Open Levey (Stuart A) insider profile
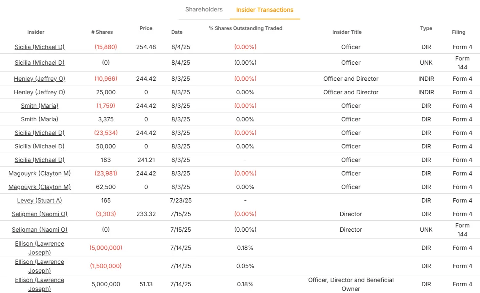480x293 pixels. [39, 200]
